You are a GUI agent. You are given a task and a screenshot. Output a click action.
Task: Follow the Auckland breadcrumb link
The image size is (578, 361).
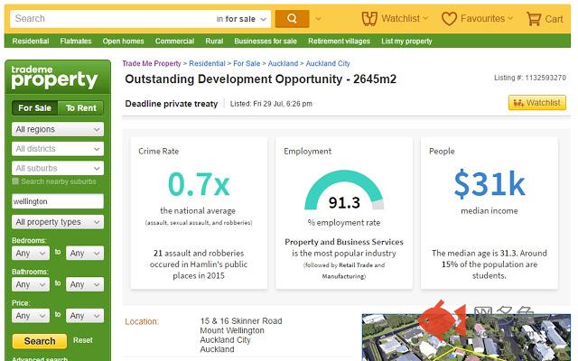(x=283, y=63)
